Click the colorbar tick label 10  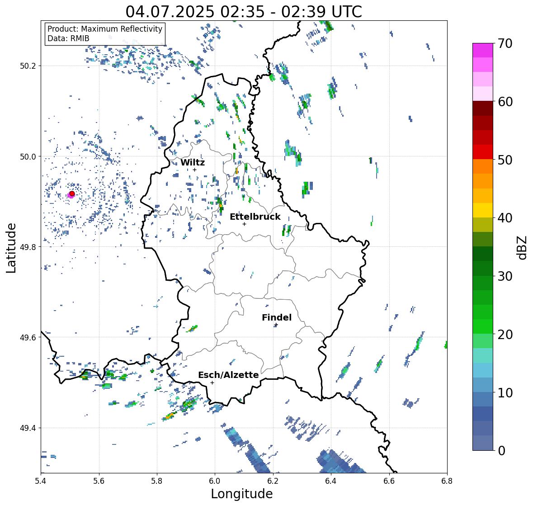point(505,392)
